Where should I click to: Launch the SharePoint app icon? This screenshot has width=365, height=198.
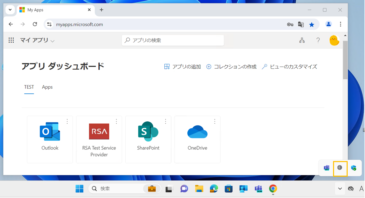[148, 131]
